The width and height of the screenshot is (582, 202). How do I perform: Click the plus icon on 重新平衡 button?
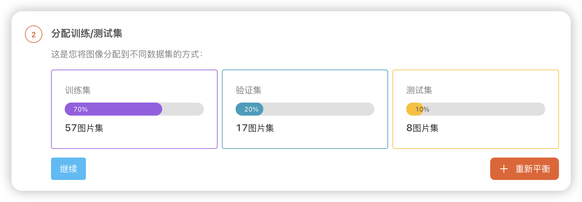point(504,169)
